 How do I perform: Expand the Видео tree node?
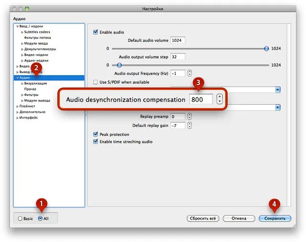coord(17,66)
